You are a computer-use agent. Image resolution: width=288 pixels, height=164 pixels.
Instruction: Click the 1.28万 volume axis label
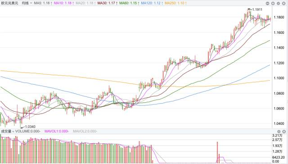[277, 151]
